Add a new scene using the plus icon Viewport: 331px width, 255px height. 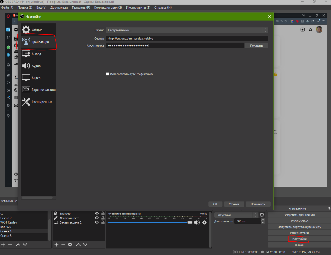3,245
